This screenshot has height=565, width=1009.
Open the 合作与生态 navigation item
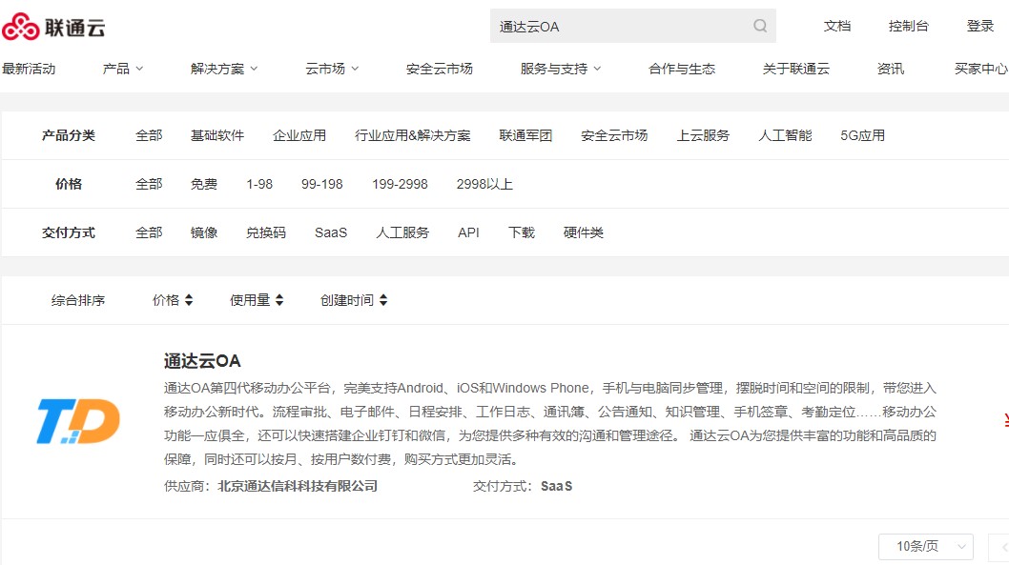coord(682,69)
